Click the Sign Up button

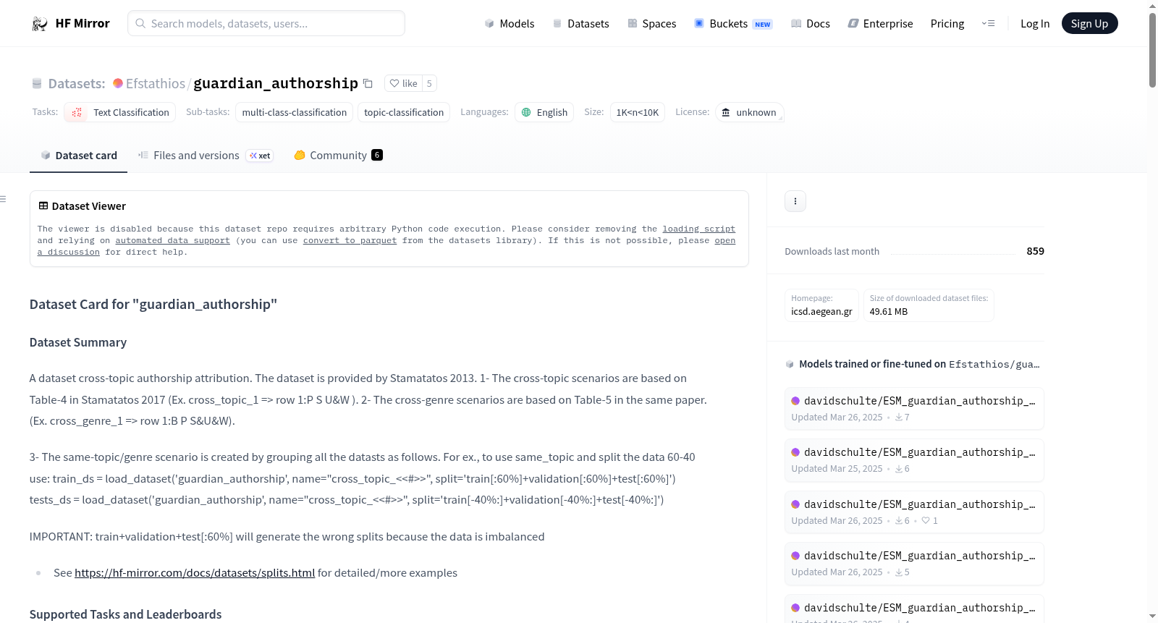point(1090,23)
